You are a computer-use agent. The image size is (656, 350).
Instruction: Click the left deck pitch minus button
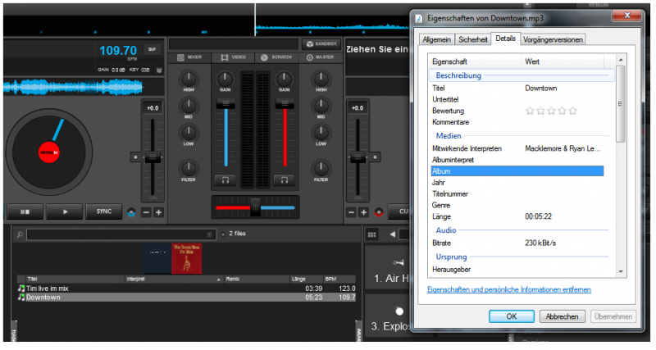click(x=146, y=212)
